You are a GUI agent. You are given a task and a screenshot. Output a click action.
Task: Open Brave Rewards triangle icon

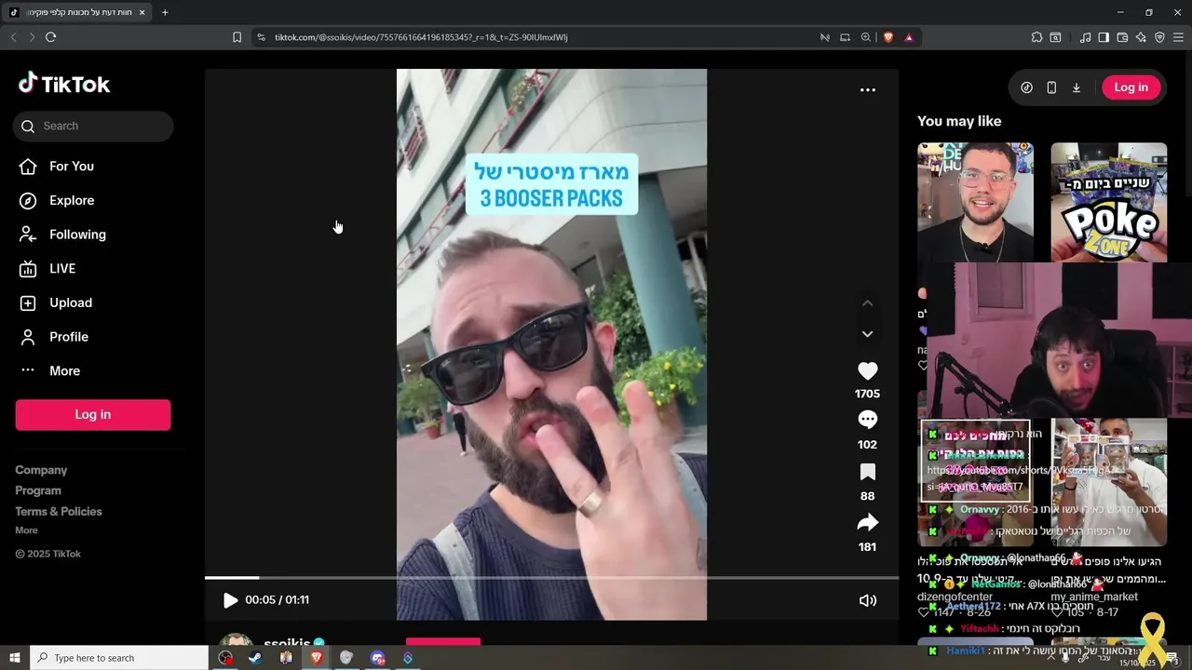pyautogui.click(x=909, y=37)
